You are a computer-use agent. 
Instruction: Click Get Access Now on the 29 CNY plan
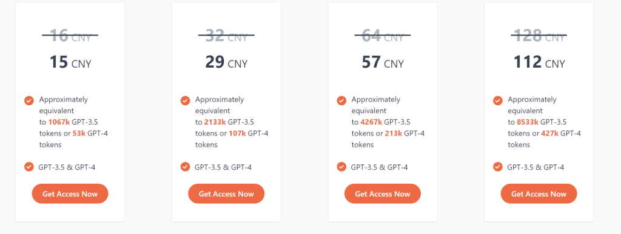[226, 193]
